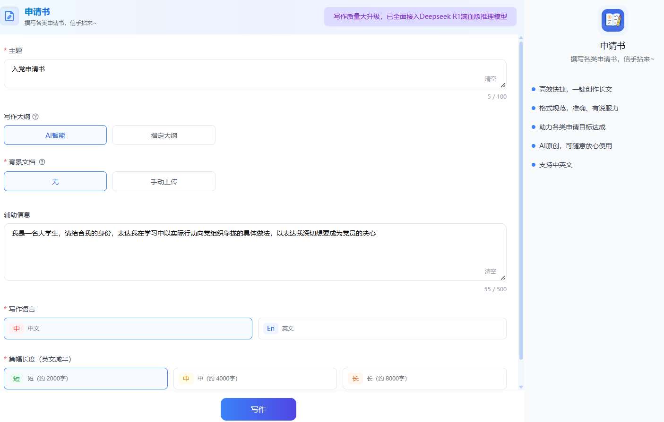Viewport: 664px width, 422px height.
Task: Click the 篇幅长度（英文减半）label
Action: click(x=40, y=359)
